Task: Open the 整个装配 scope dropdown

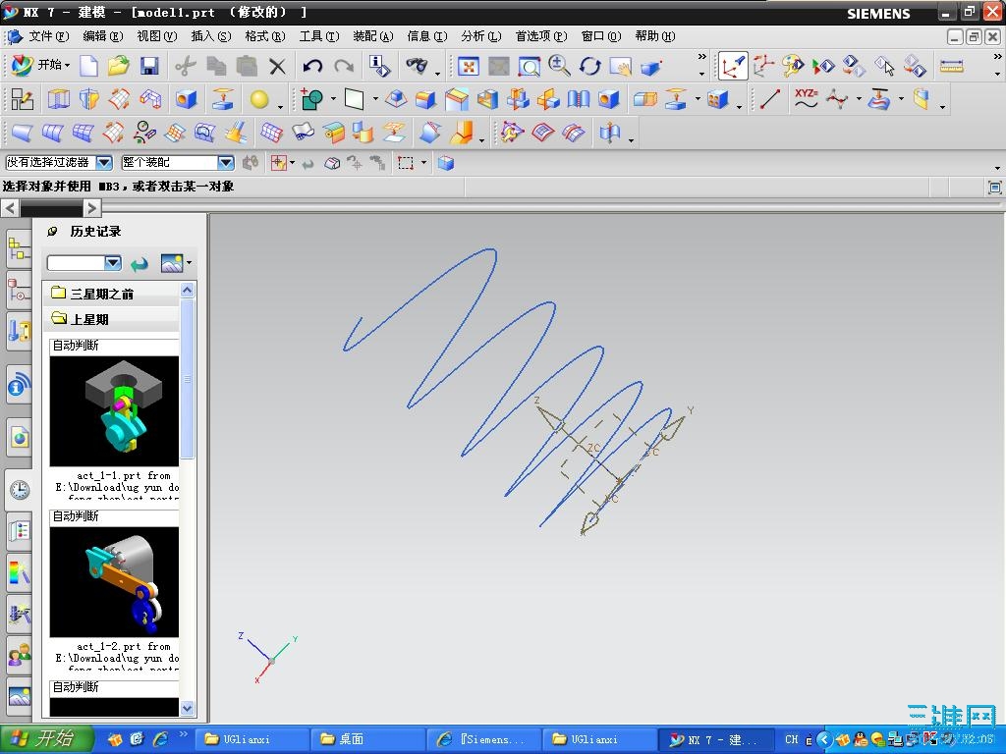Action: (226, 162)
